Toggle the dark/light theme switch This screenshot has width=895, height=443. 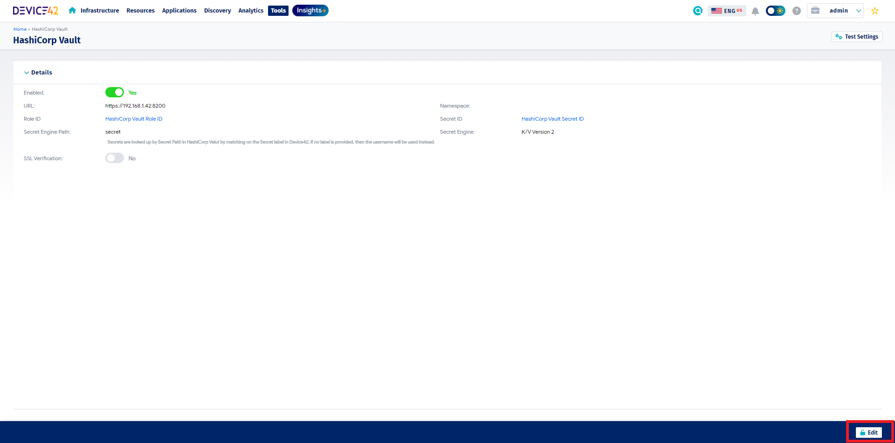pos(775,11)
